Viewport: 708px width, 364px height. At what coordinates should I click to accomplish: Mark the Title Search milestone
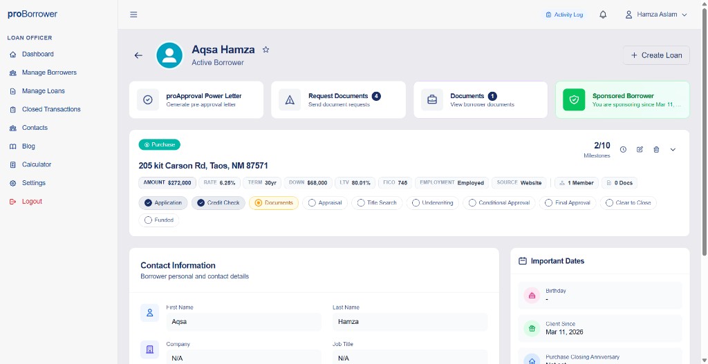pyautogui.click(x=377, y=203)
